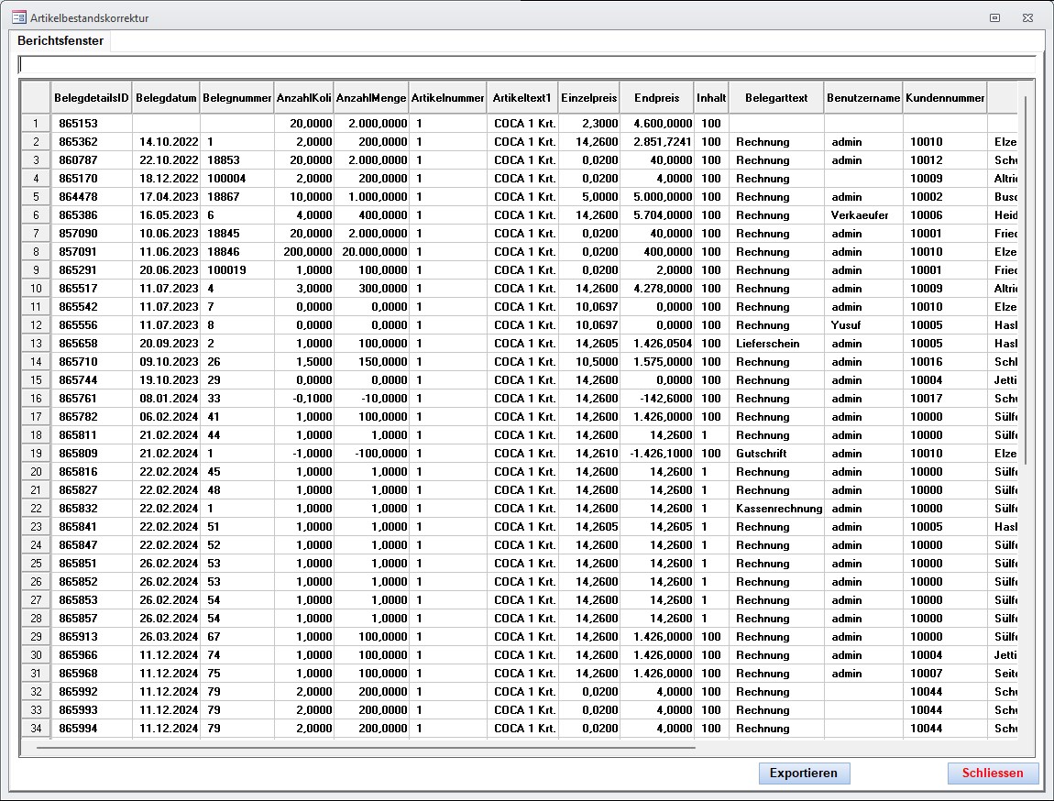Click the BelegdetailsID column header
This screenshot has width=1054, height=801.
(x=92, y=98)
